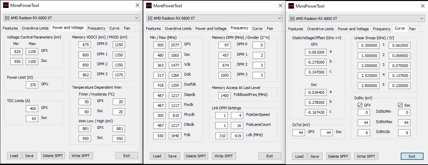Select Curve tab in left window
The width and height of the screenshot is (428, 165).
pyautogui.click(x=114, y=28)
